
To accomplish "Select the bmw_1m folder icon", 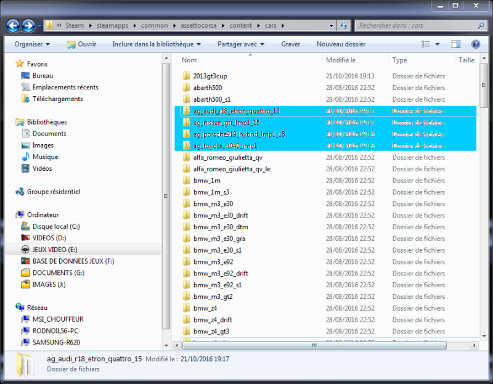I will [187, 180].
